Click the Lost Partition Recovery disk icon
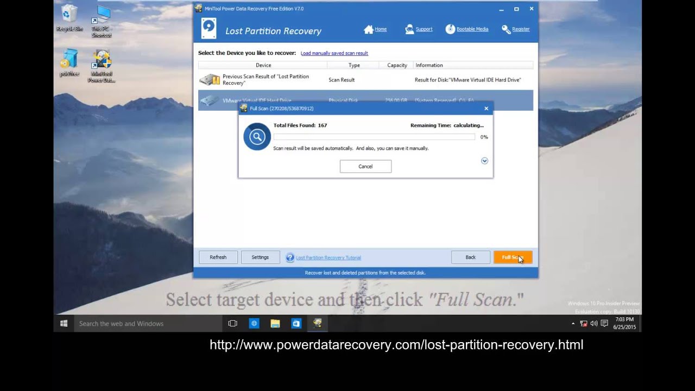This screenshot has width=695, height=391. [x=209, y=29]
